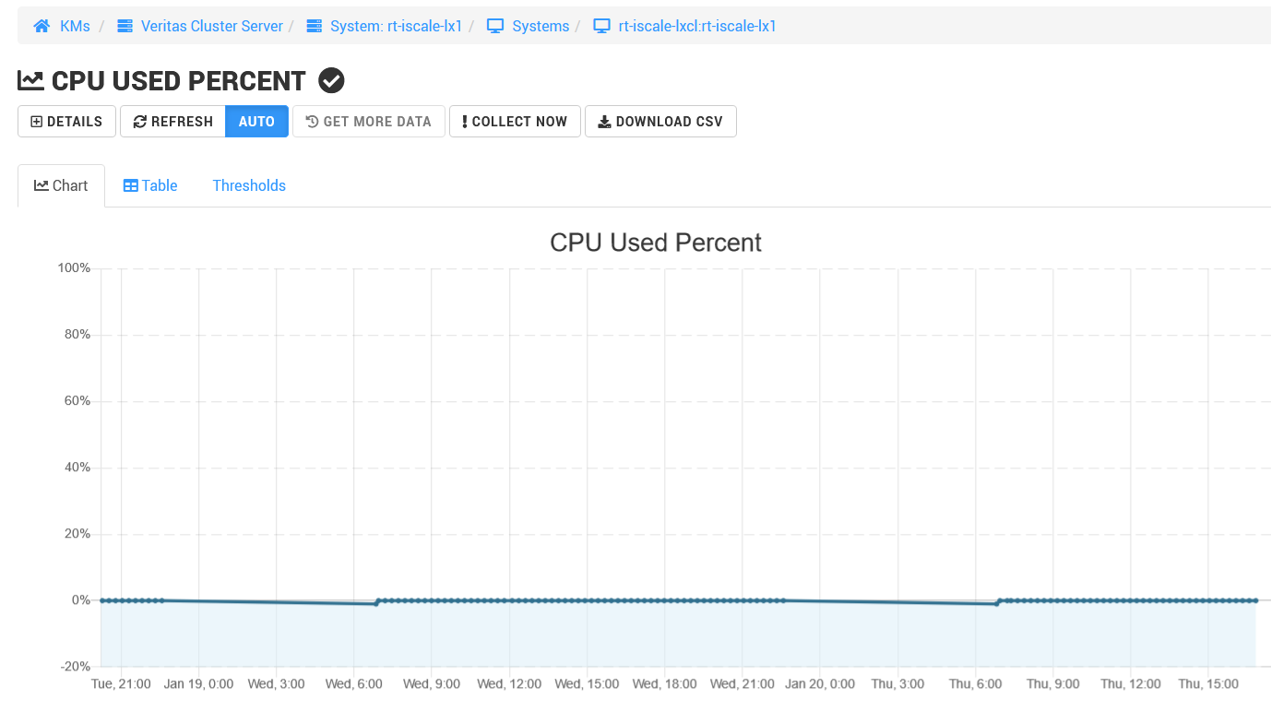Click the list icon beside Veritas Cluster Server

point(123,25)
